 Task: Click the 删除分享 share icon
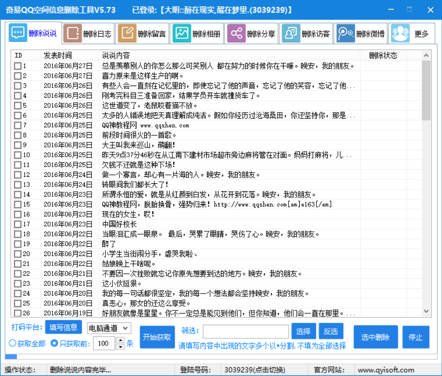(237, 34)
